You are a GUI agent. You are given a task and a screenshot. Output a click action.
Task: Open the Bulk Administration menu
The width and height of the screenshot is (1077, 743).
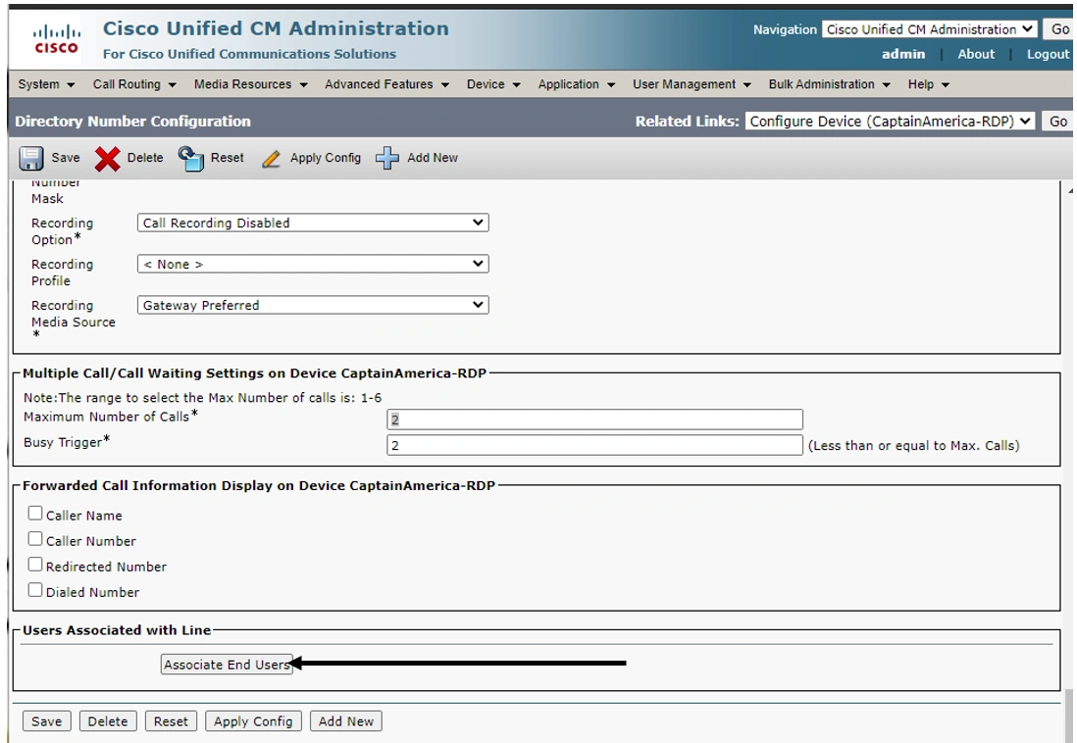(x=829, y=83)
